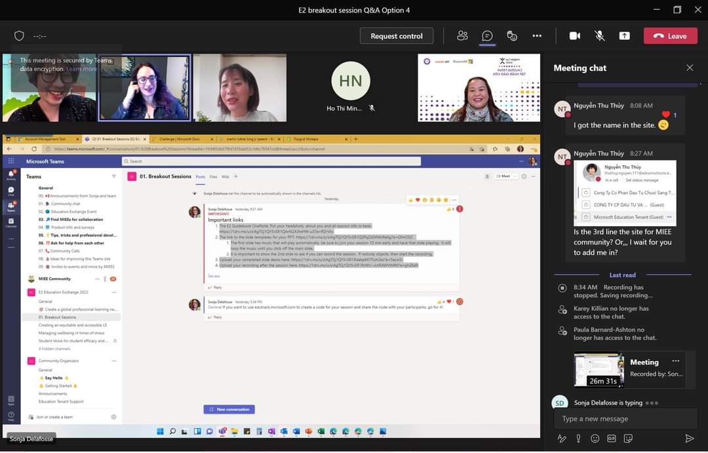Click Calendar icon in shared Teams sidebar

click(x=11, y=223)
